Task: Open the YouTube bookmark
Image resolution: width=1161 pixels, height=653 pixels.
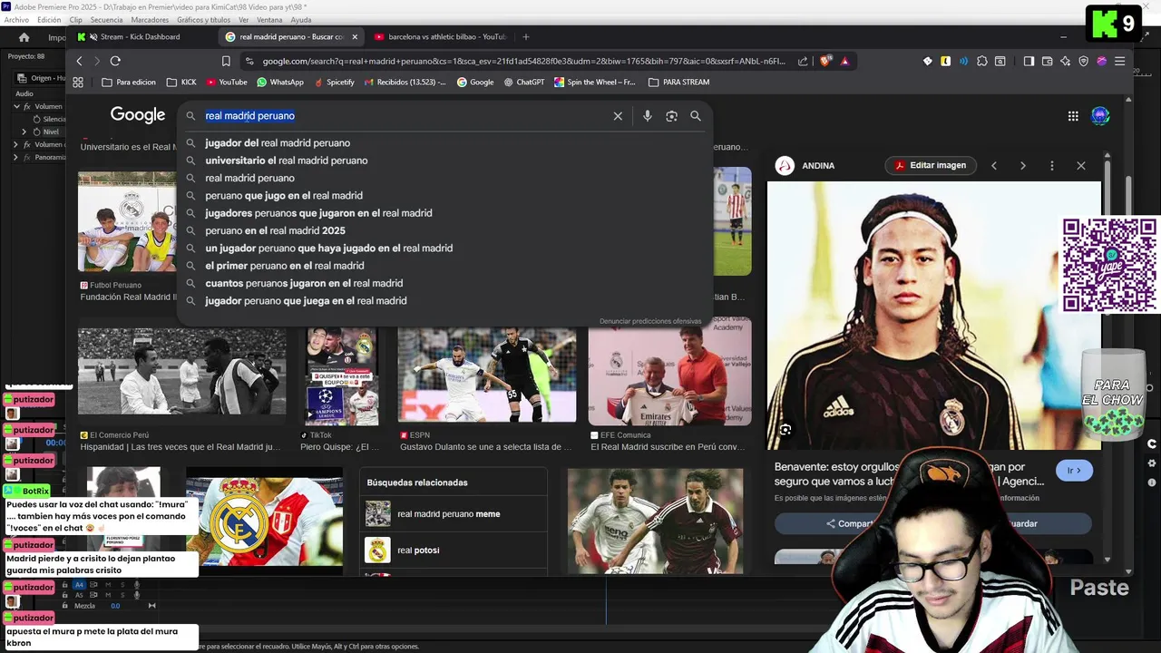Action: coord(227,82)
